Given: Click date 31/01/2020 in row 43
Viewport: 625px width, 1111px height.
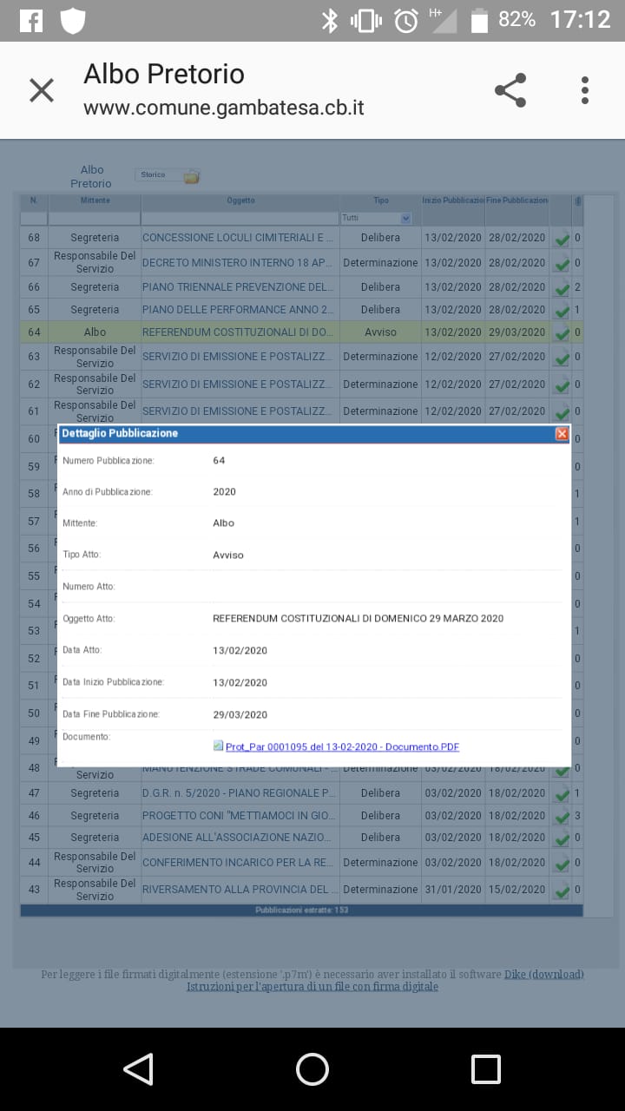Looking at the screenshot, I should [x=453, y=890].
